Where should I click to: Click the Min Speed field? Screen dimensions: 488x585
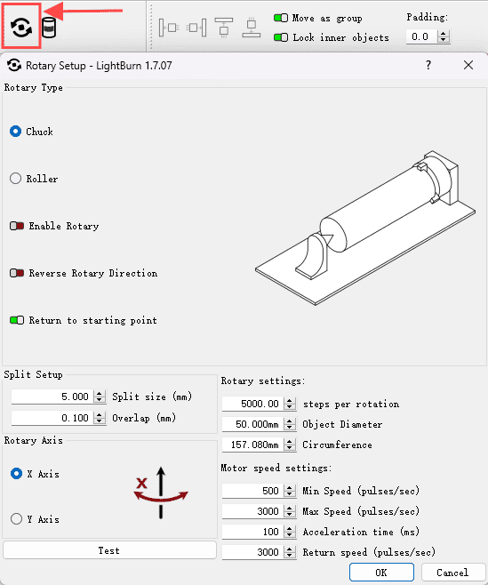click(253, 491)
